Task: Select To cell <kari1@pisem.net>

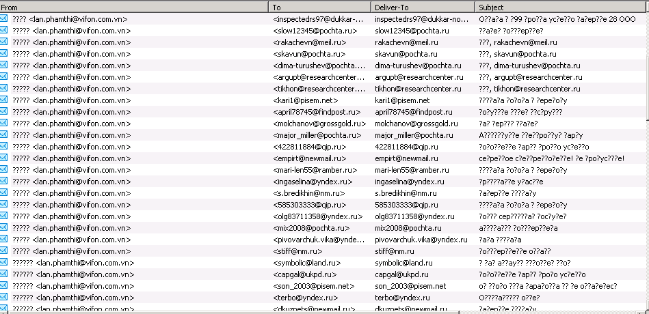Action: click(306, 100)
